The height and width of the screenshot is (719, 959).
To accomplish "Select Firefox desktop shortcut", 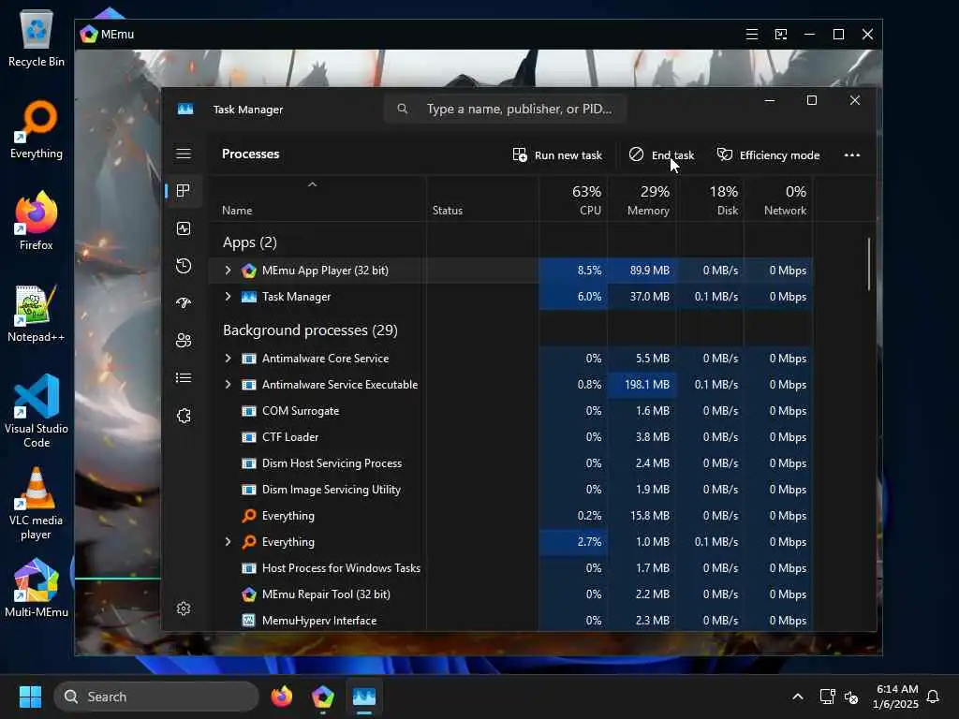I will [37, 221].
